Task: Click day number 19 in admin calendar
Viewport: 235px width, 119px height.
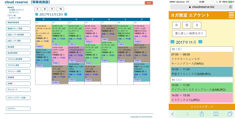Action: pos(135,22)
